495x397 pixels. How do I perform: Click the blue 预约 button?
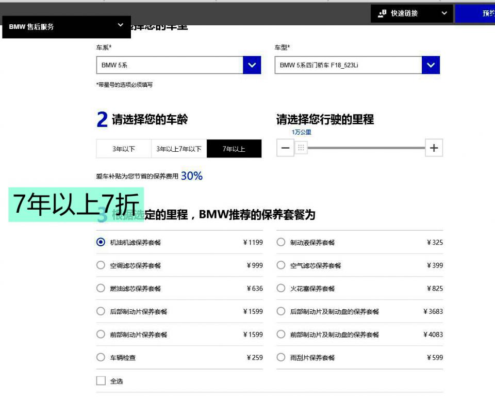pyautogui.click(x=475, y=13)
